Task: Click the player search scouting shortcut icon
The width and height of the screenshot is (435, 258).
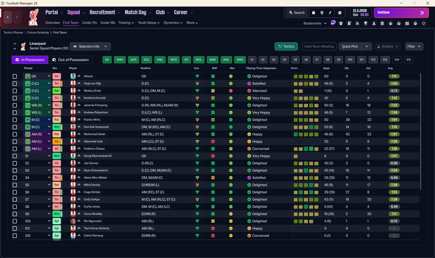Action: (357, 23)
